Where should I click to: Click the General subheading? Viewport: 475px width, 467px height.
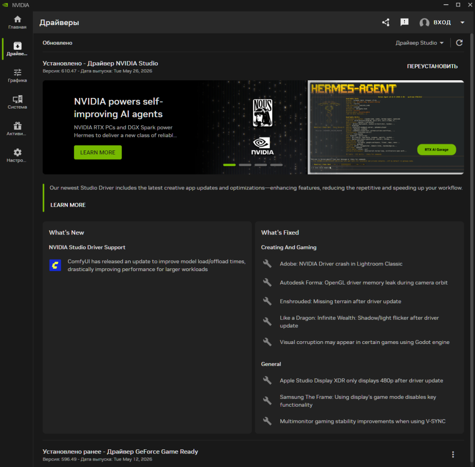point(271,364)
